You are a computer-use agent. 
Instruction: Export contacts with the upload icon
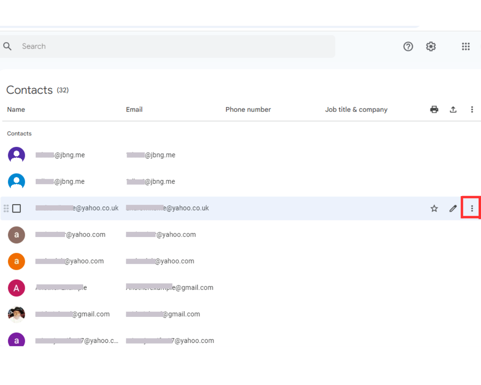point(453,109)
